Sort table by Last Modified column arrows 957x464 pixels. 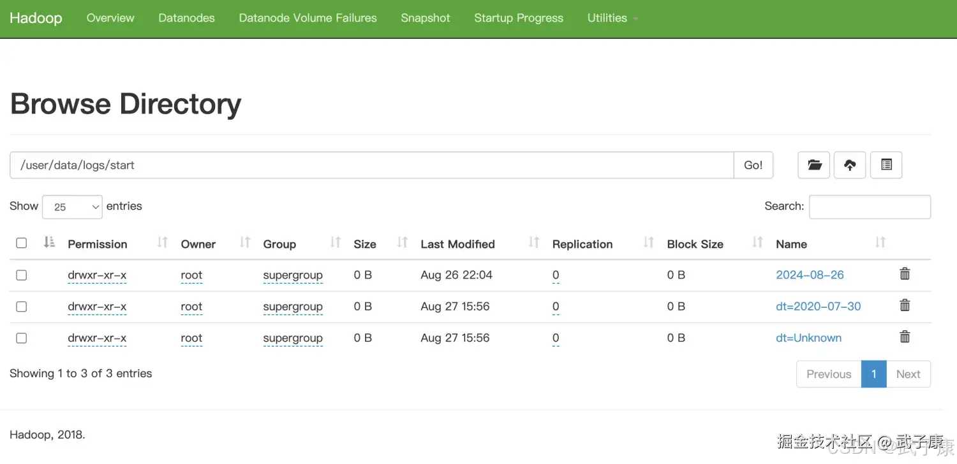tap(534, 243)
